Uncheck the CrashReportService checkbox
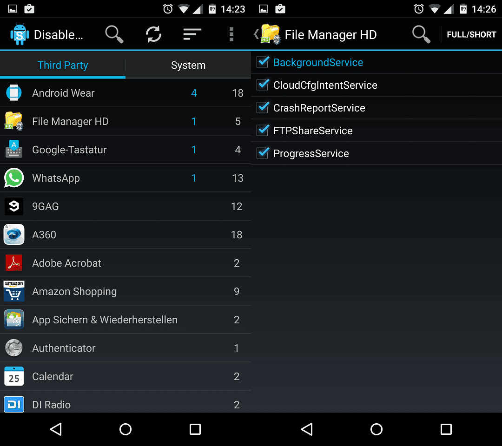 point(263,107)
